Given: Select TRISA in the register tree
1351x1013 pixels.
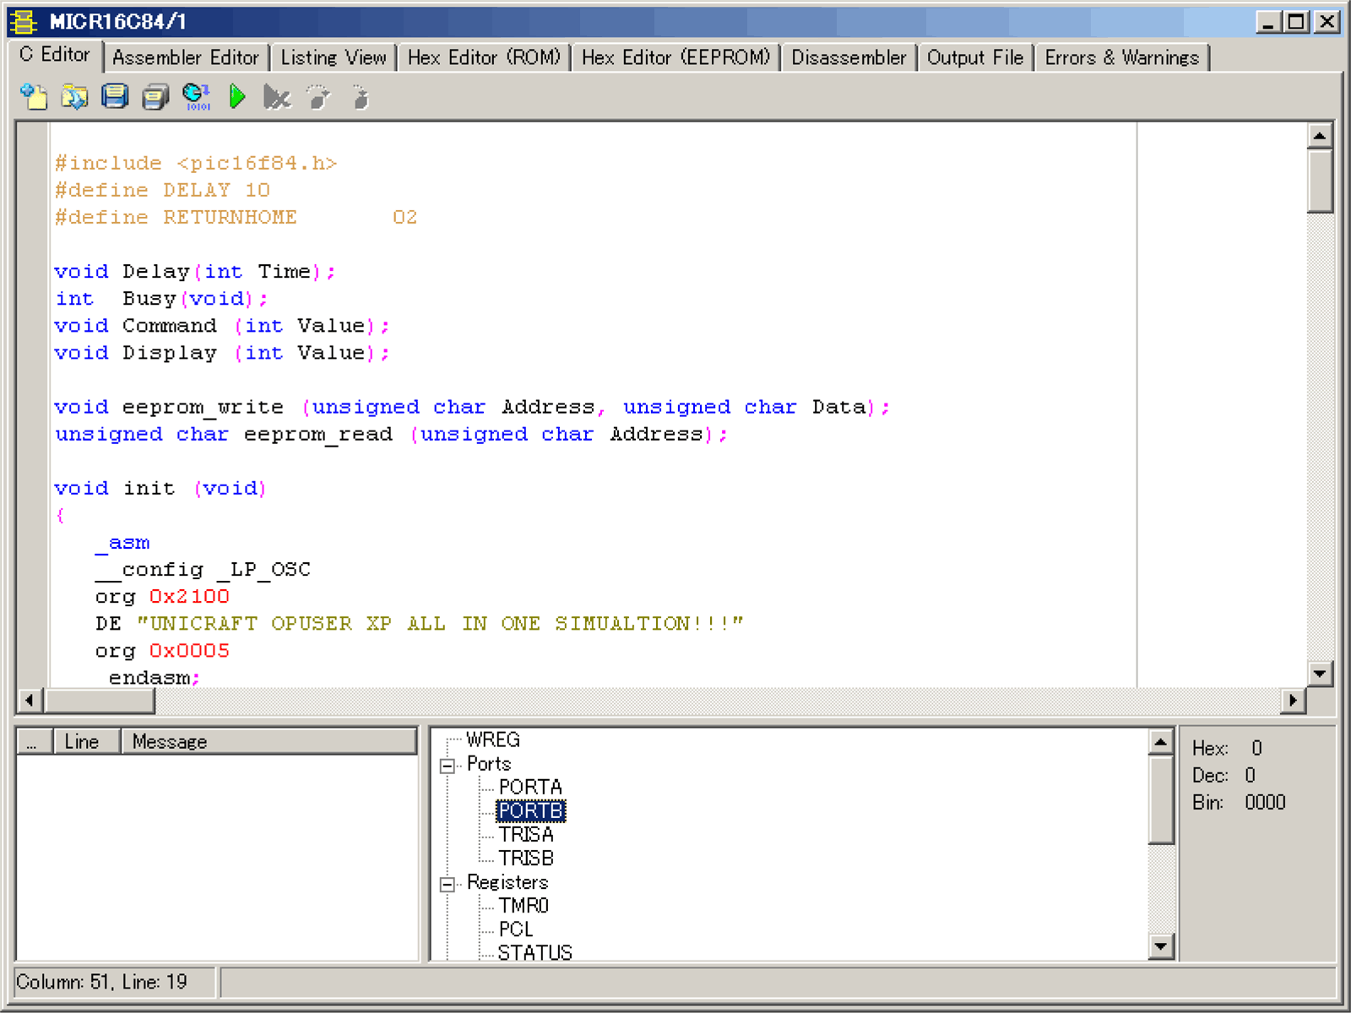Looking at the screenshot, I should point(526,834).
